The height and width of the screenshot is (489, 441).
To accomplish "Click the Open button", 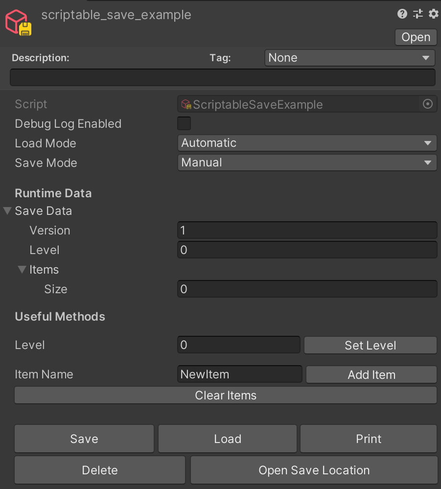I will (416, 37).
